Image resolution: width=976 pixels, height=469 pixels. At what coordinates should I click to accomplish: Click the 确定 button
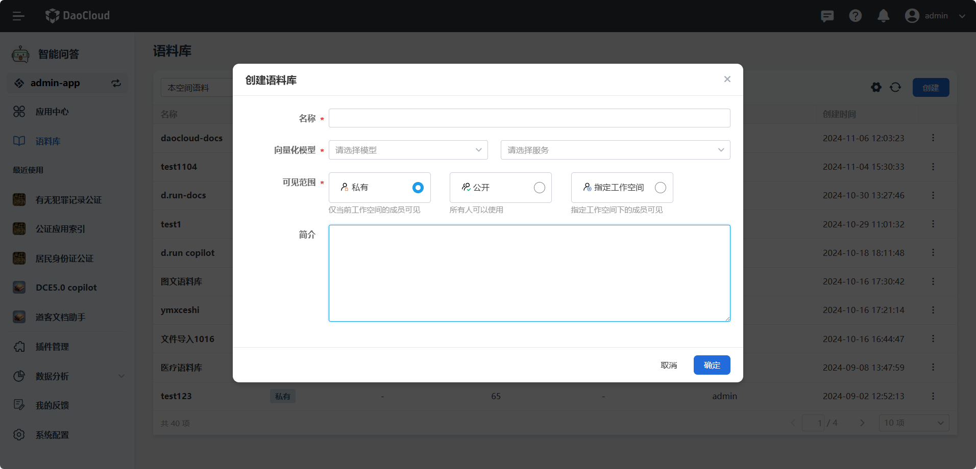click(712, 365)
